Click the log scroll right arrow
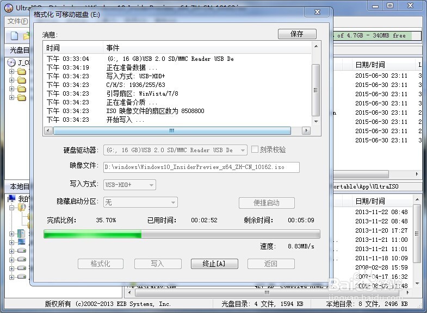Viewport: 427px width, 313px height. click(306, 130)
